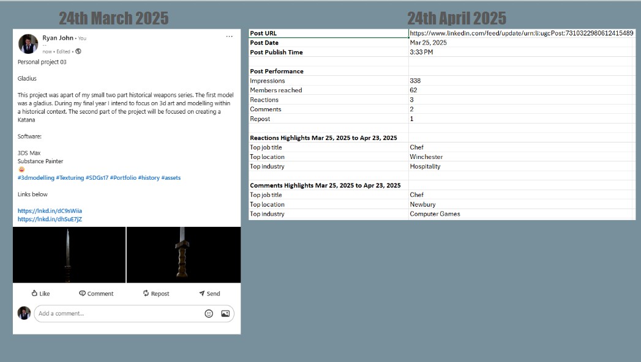Open the lnkd.in/dhSuE7jZ link

(50, 219)
